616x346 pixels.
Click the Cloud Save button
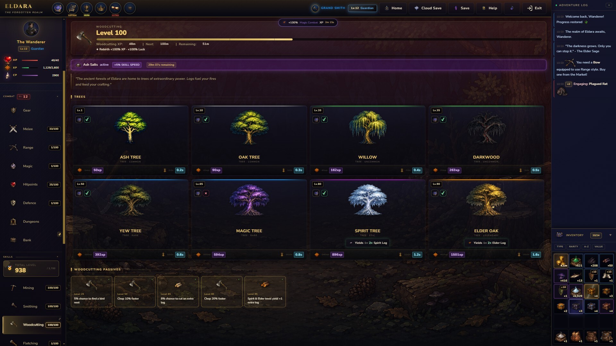[428, 8]
